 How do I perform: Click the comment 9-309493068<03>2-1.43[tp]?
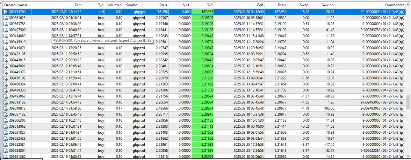(383, 108)
